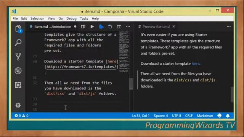
Task: Open the Debug menu
Action: pos(71,19)
